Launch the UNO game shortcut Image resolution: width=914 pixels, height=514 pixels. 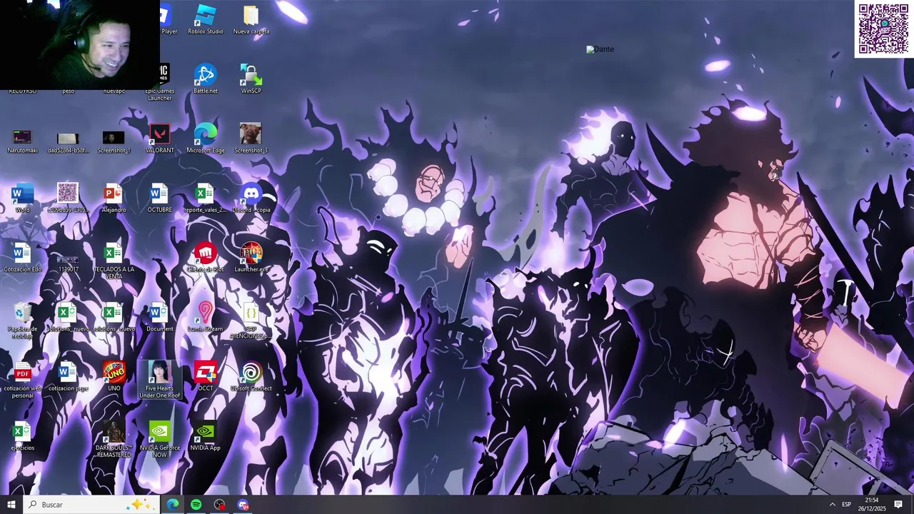pos(114,376)
